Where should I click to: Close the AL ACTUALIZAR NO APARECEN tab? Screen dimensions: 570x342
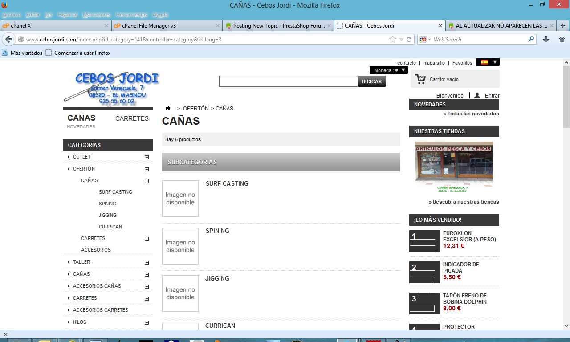pos(552,26)
